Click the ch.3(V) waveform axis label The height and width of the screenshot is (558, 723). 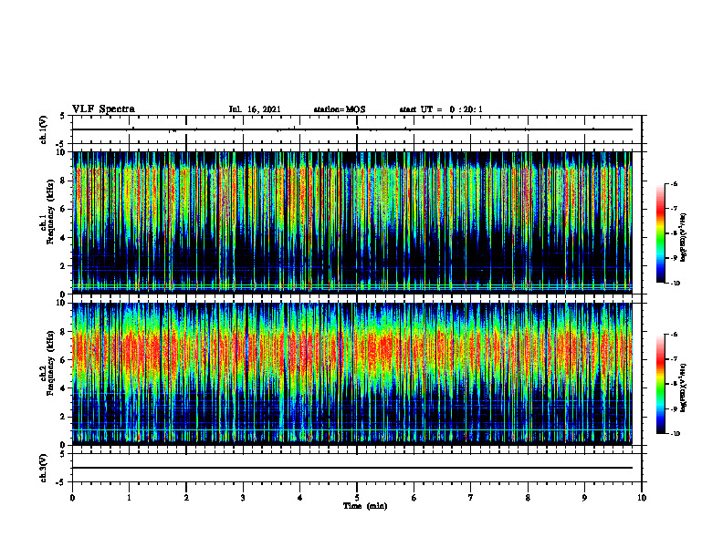pos(44,468)
